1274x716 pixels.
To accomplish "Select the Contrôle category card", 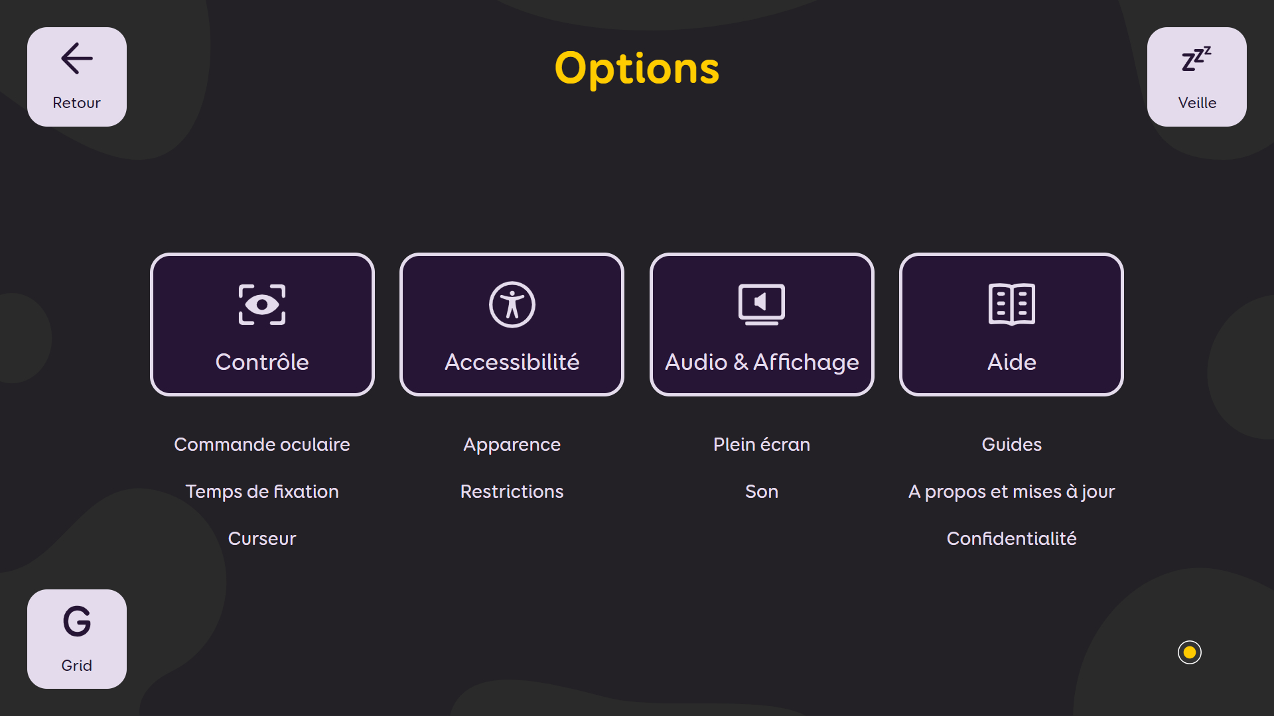I will (262, 324).
